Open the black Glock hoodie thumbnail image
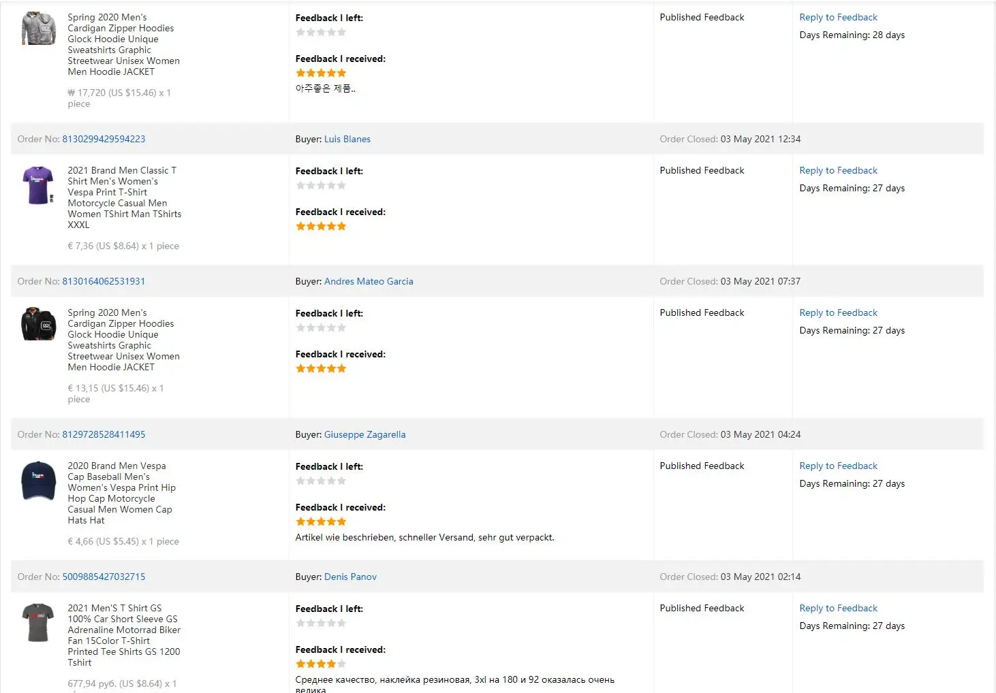 [x=38, y=324]
